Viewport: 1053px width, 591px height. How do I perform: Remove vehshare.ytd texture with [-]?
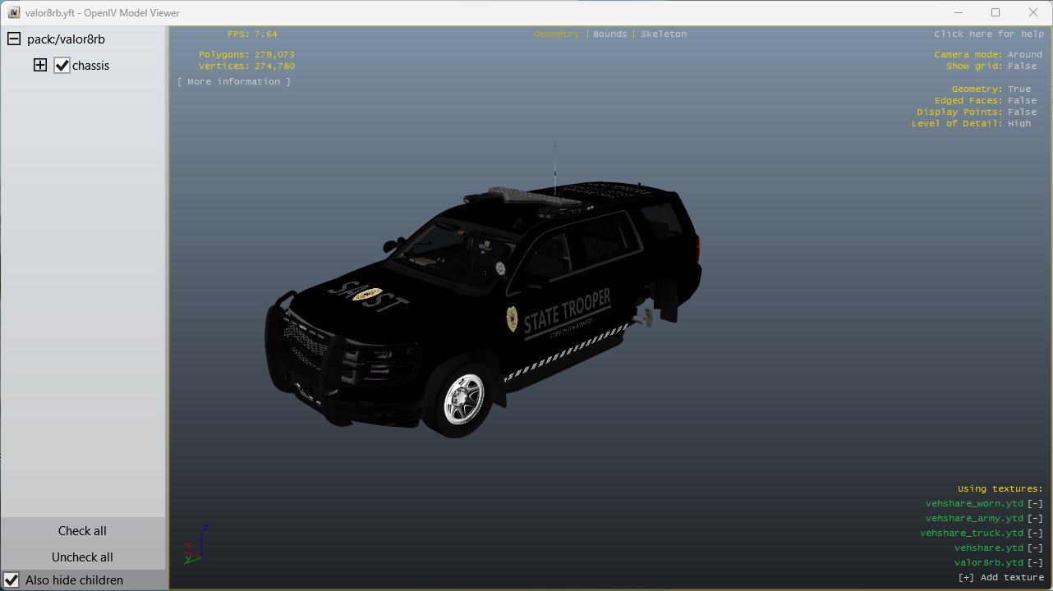[x=1035, y=548]
